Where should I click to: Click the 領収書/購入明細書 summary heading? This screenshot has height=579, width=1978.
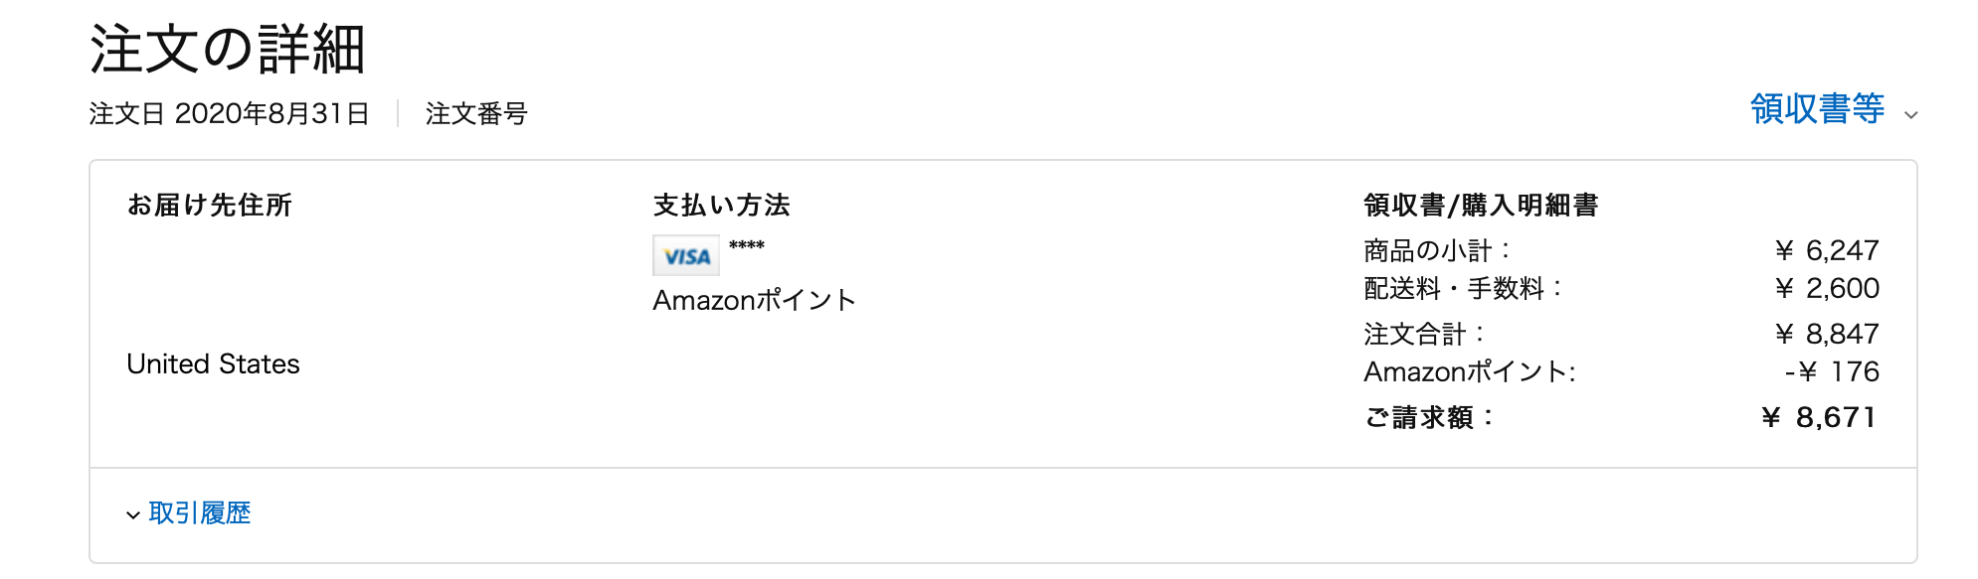point(1481,205)
